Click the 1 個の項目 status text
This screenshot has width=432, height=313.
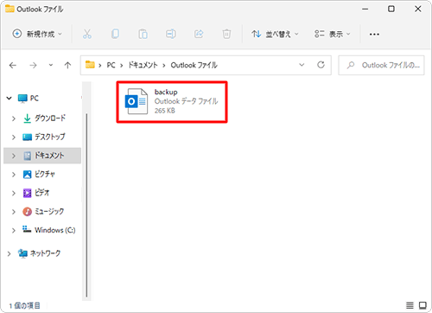click(24, 305)
